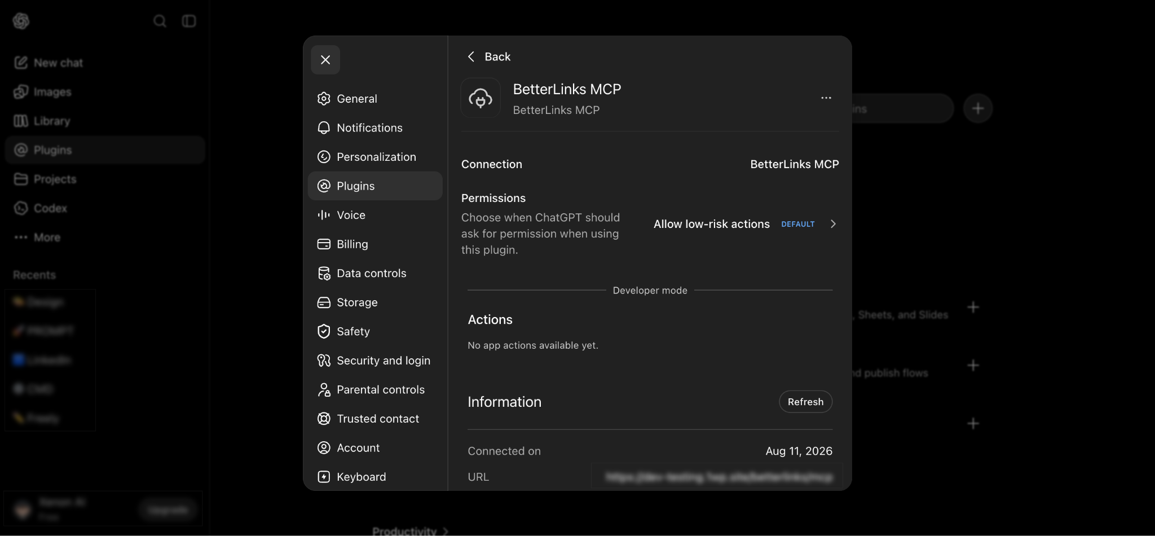1155x536 pixels.
Task: Click Connection value BetterLinks MCP
Action: 794,164
